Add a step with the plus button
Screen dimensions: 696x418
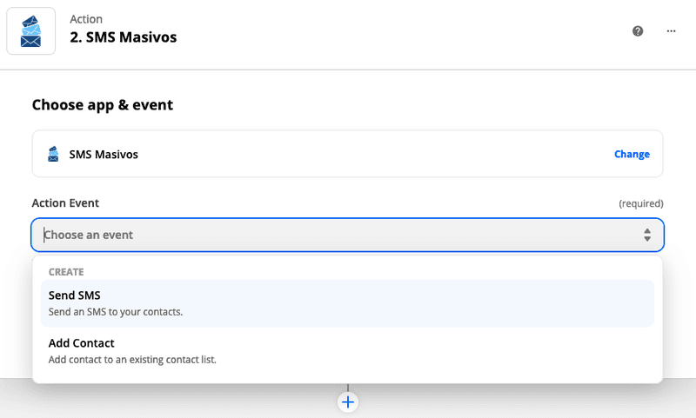(x=348, y=402)
